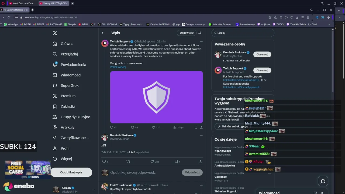This screenshot has width=345, height=194.
Task: Reply to Twitch Support post (91 comments)
Action: coord(113,127)
